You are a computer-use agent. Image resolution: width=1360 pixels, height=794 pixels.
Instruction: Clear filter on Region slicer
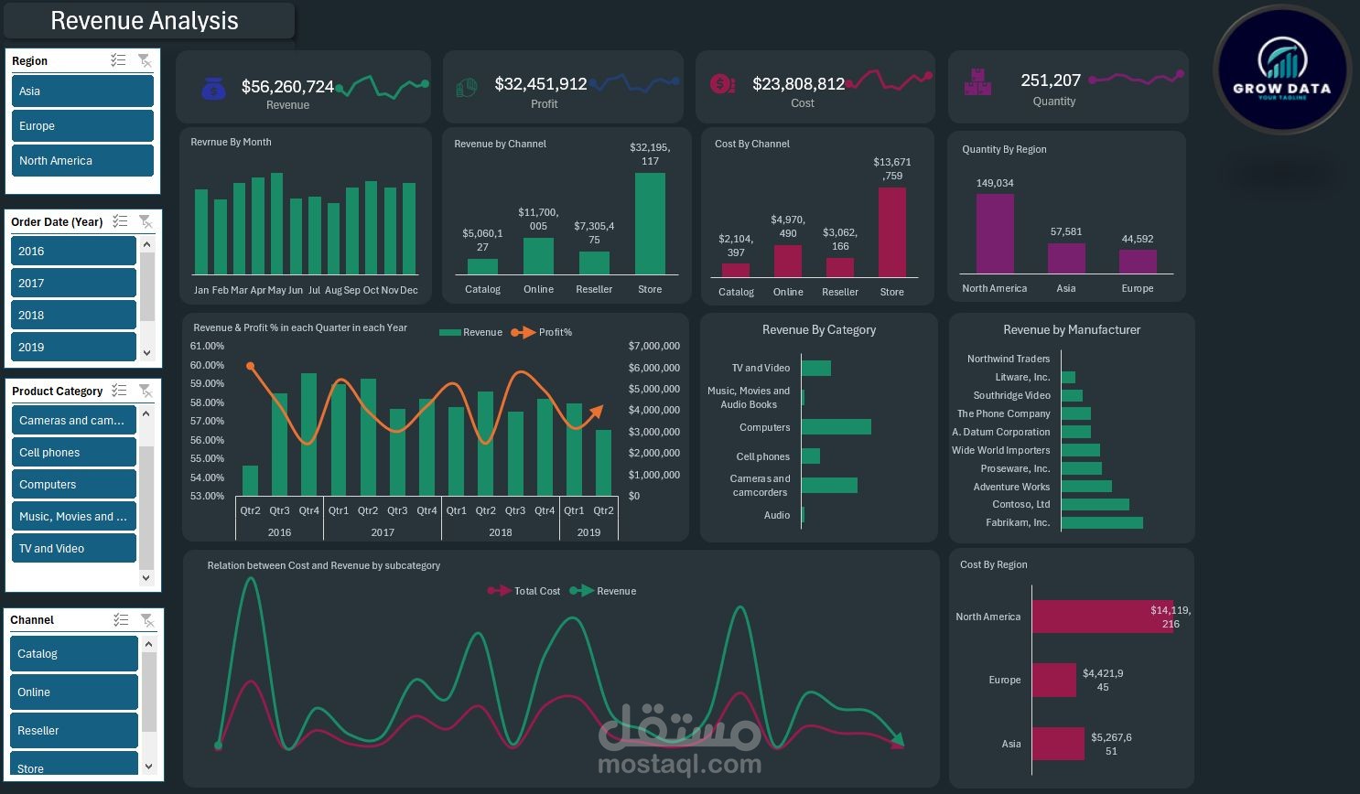coord(145,60)
